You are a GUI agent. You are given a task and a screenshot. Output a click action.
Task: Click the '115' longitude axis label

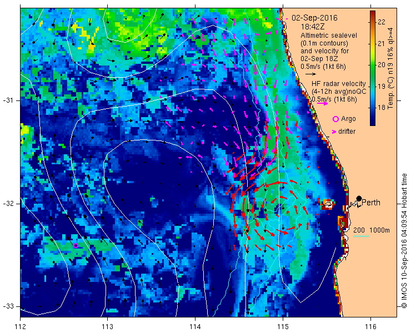[x=283, y=327]
